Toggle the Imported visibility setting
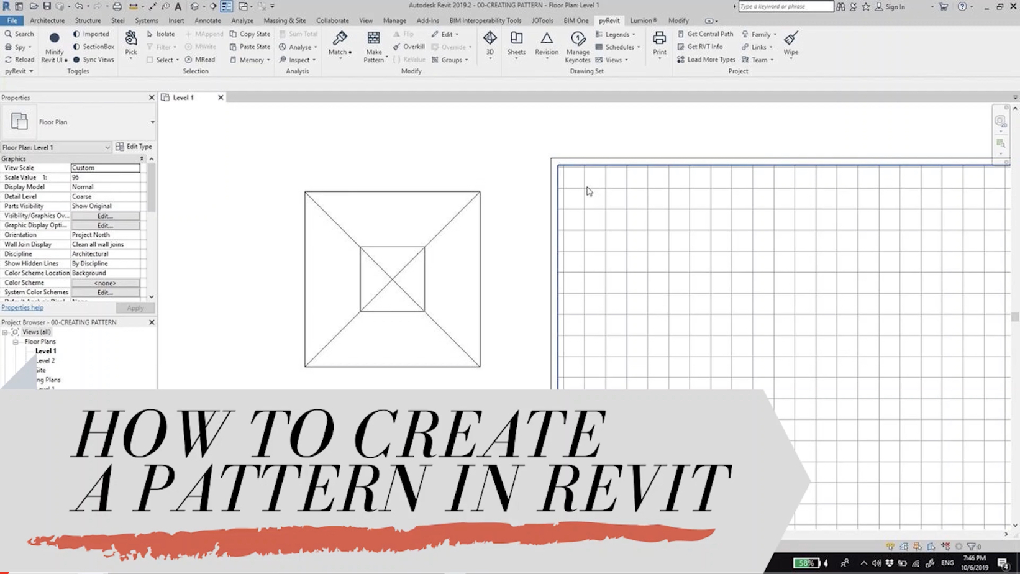 [x=91, y=34]
